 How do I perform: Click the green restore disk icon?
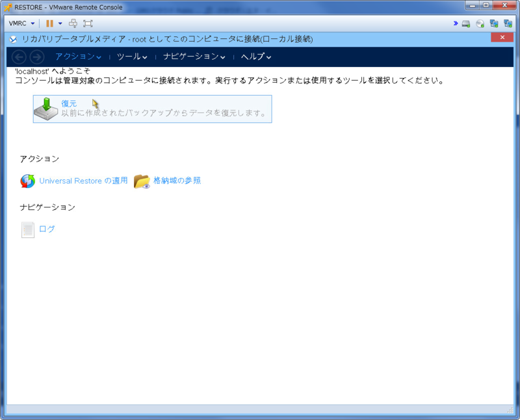tap(46, 109)
